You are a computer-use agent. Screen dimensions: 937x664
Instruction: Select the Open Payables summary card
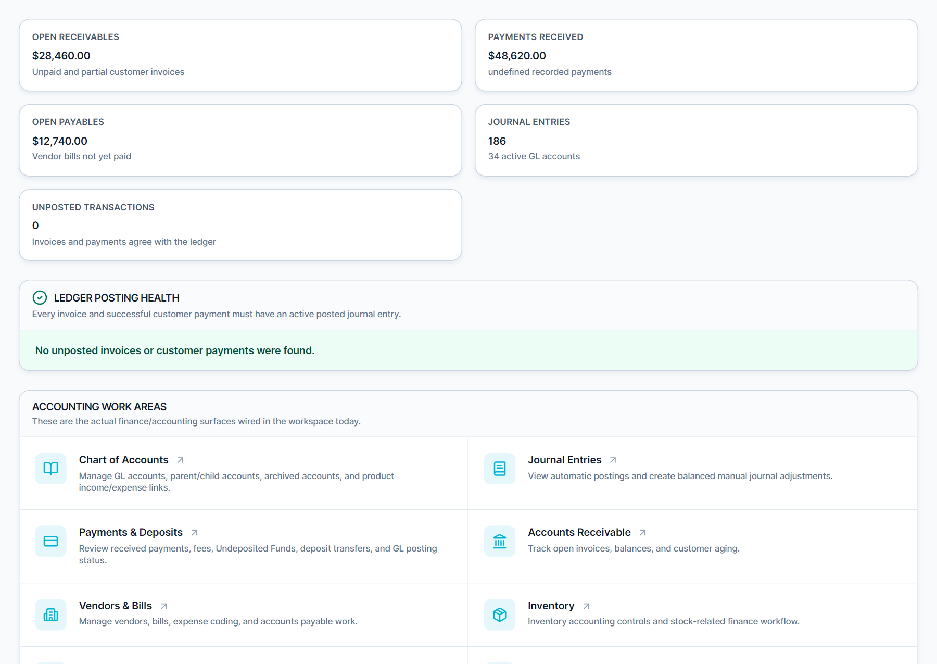tap(240, 140)
